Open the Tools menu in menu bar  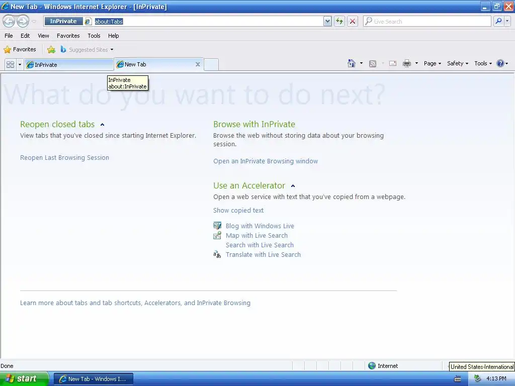[94, 36]
